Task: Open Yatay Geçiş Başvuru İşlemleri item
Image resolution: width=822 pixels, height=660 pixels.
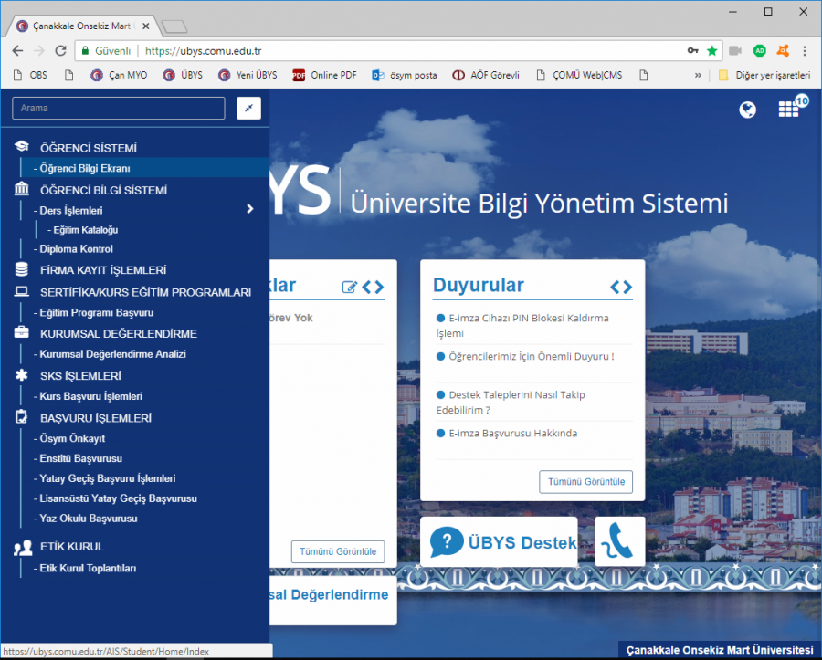Action: coord(108,478)
